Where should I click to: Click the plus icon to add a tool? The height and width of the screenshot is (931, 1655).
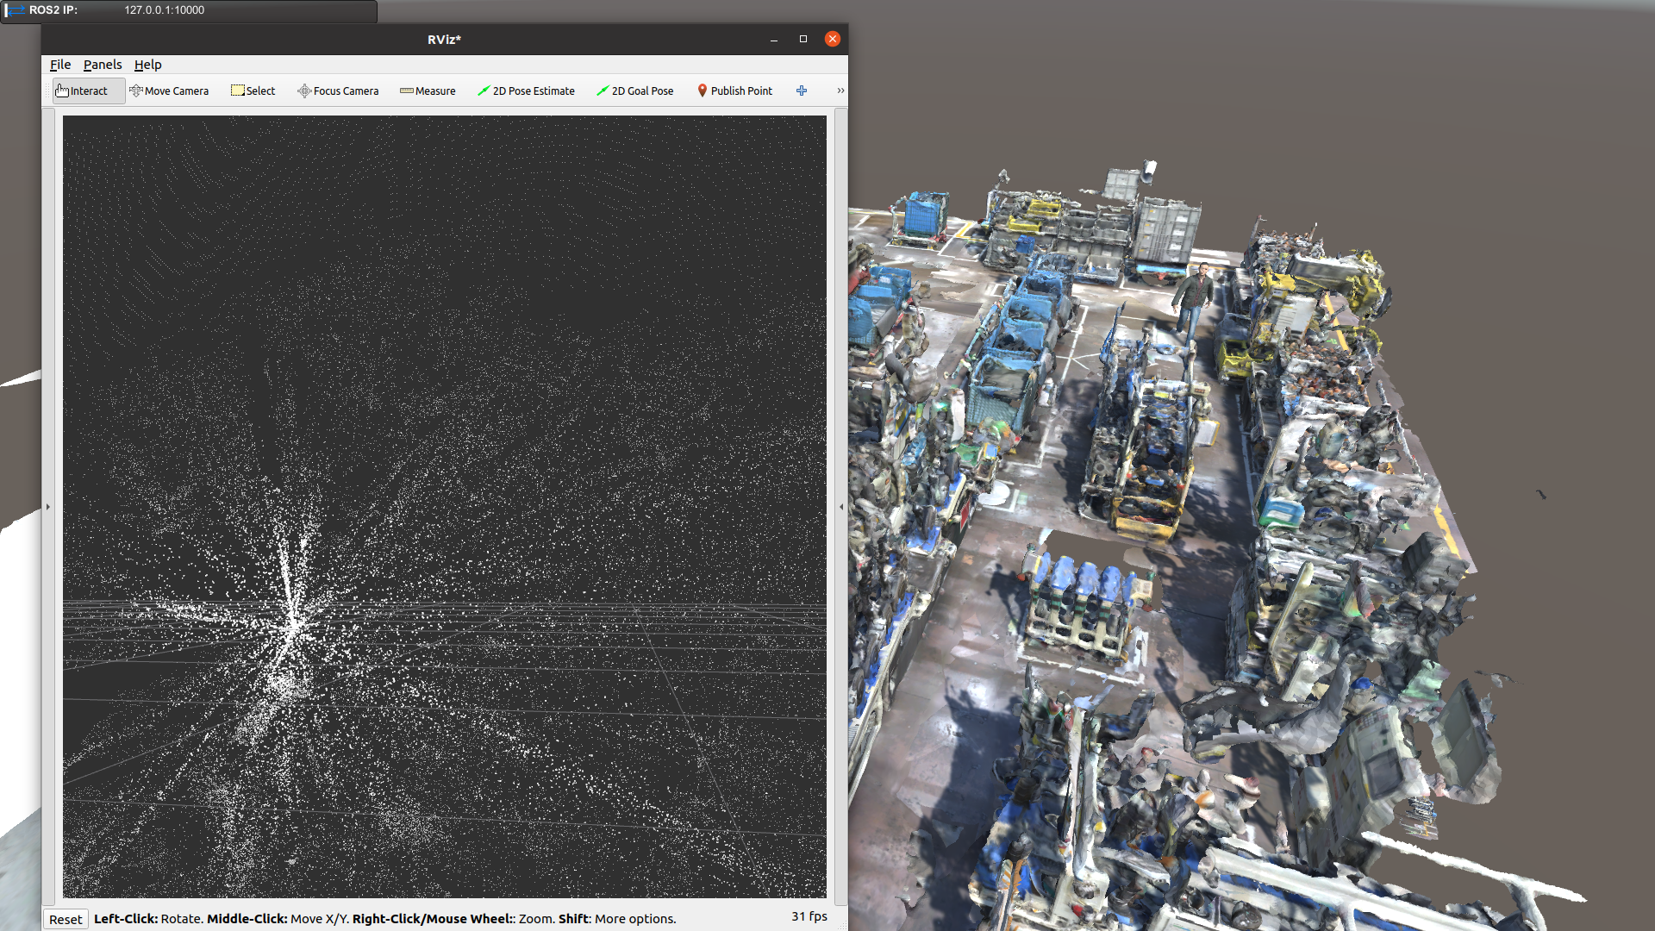(x=801, y=91)
